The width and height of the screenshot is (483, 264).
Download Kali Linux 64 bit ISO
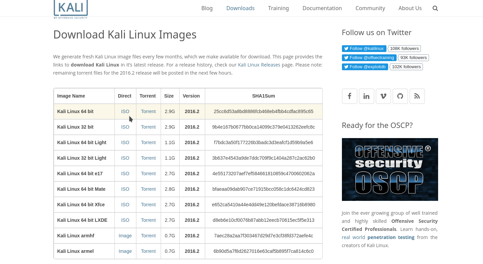point(125,111)
